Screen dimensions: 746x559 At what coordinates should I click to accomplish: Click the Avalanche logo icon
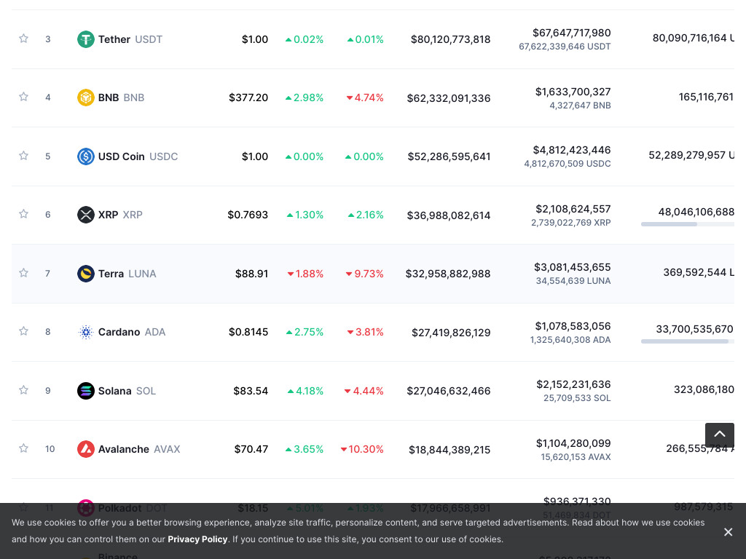[86, 448]
